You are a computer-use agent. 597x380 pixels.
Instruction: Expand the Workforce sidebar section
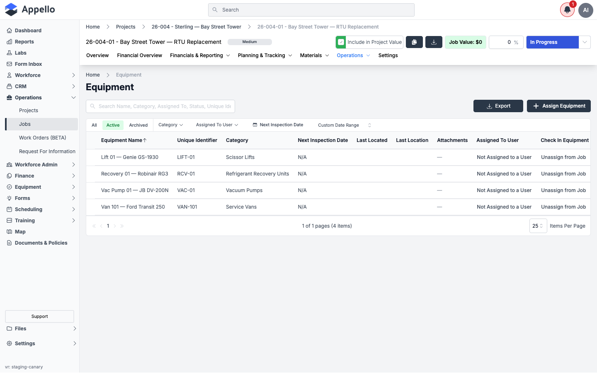(41, 75)
